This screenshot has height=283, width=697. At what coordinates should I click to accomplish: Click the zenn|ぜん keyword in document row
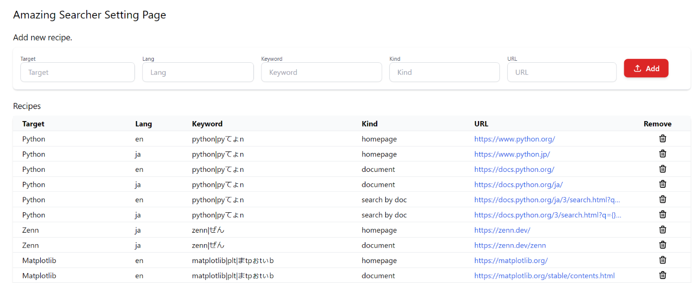pyautogui.click(x=208, y=246)
